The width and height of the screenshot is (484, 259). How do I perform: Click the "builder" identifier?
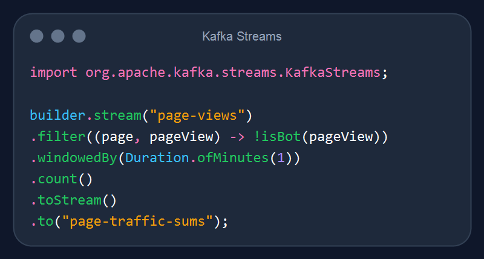point(57,116)
